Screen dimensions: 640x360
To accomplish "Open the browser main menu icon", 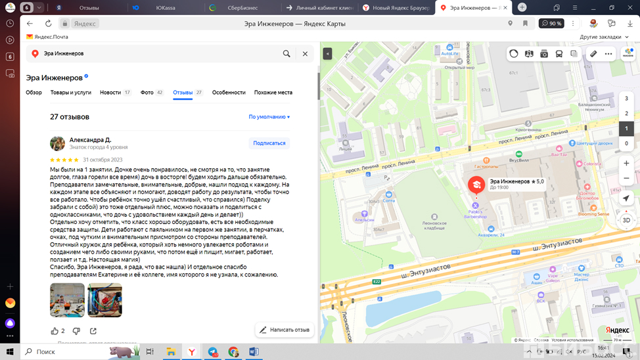I will [x=575, y=8].
